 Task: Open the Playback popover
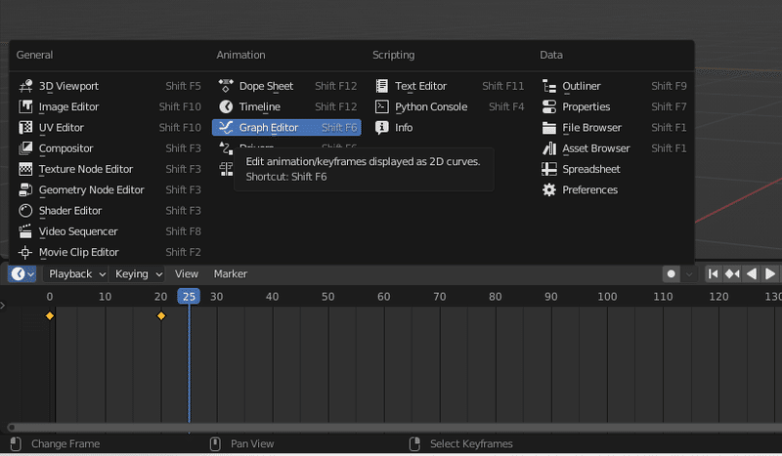[x=75, y=273]
